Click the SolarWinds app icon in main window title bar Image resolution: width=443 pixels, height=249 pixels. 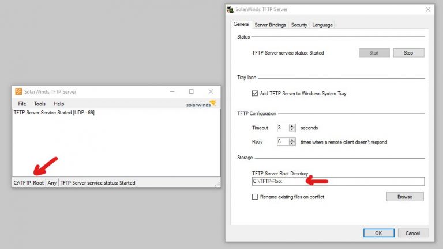tap(18, 91)
